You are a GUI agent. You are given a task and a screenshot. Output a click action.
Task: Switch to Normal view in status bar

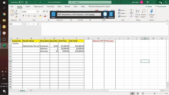tap(132, 93)
